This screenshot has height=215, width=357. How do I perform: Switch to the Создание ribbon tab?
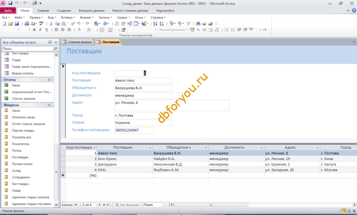pos(64,11)
